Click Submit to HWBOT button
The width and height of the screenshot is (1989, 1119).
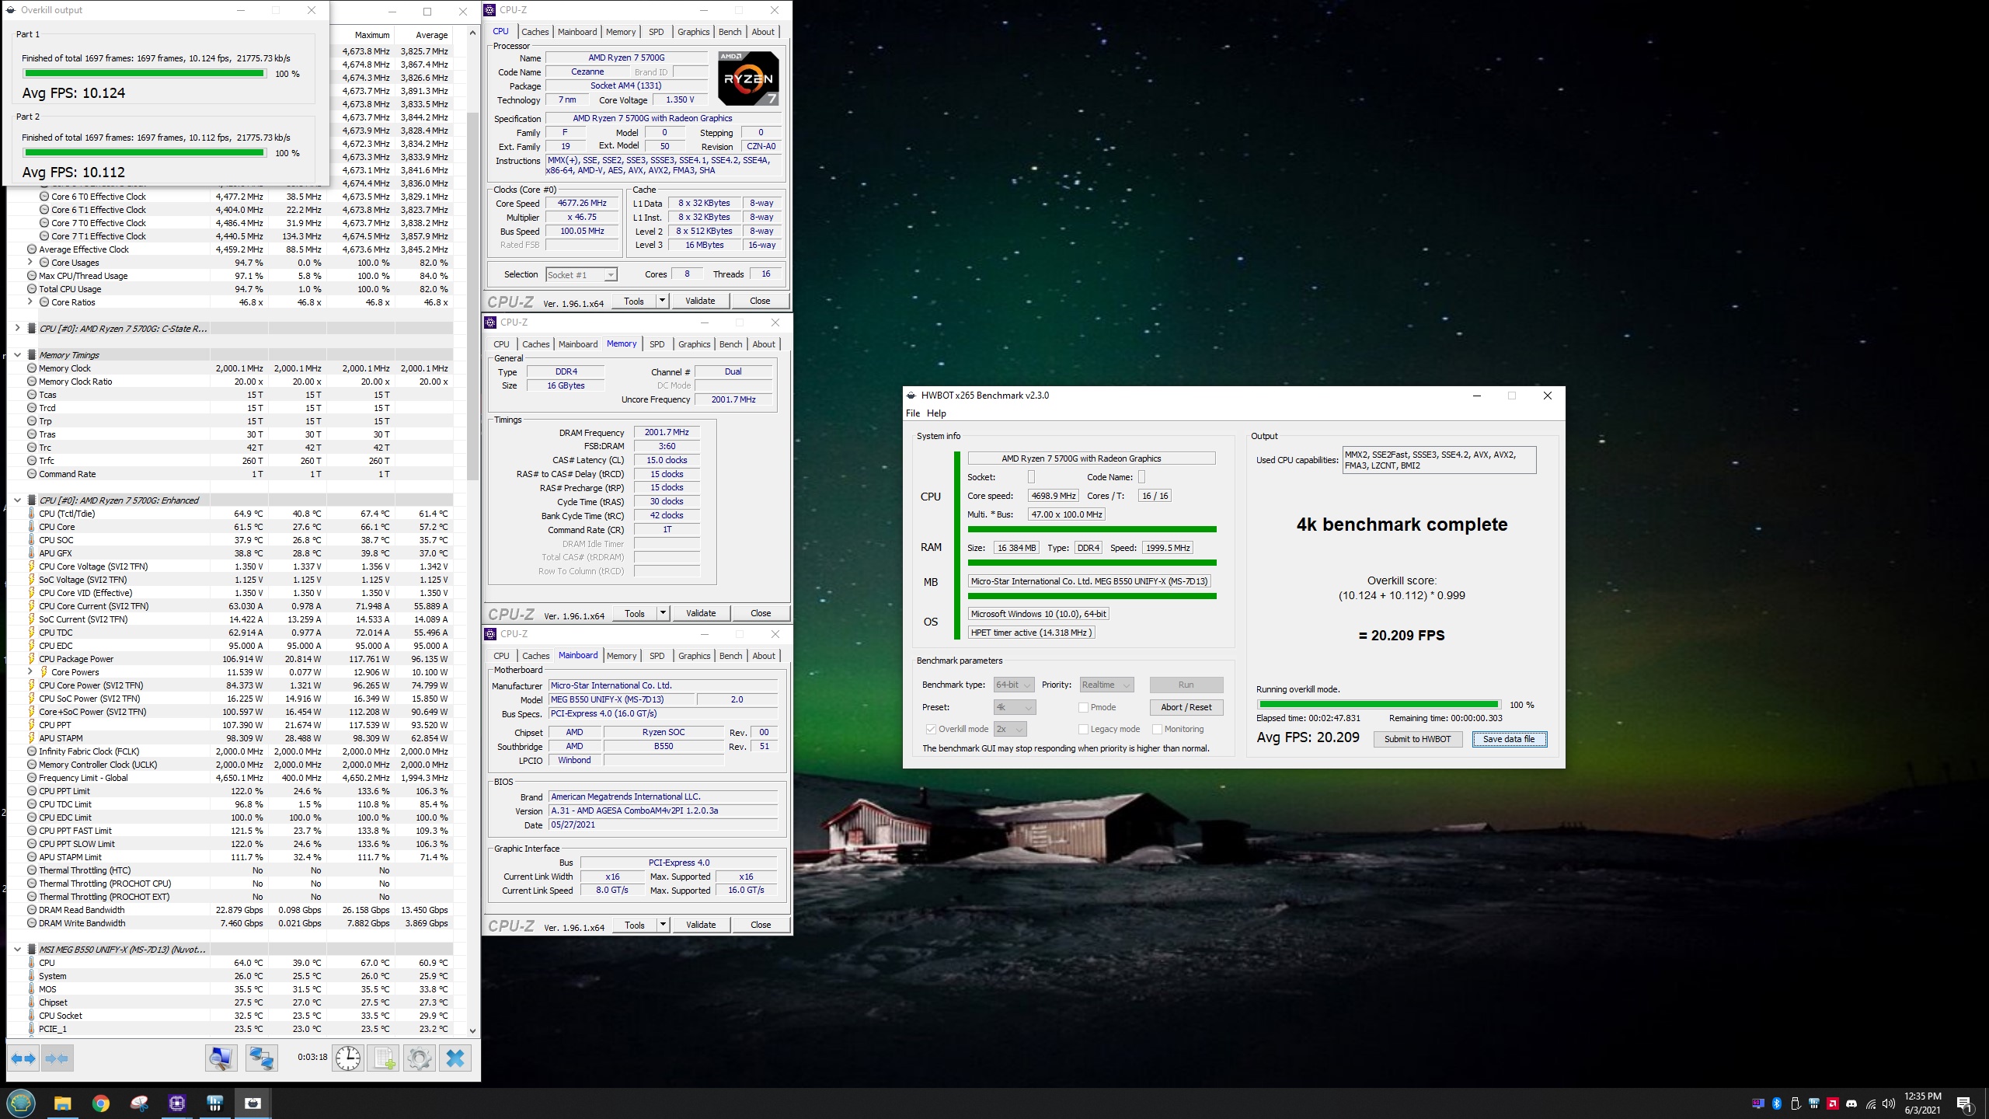coord(1417,739)
